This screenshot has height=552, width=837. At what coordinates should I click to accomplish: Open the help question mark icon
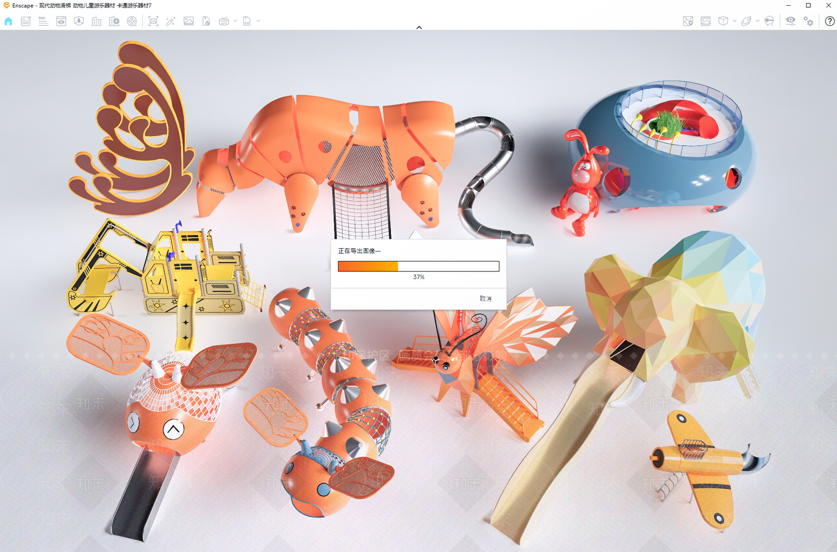[830, 21]
